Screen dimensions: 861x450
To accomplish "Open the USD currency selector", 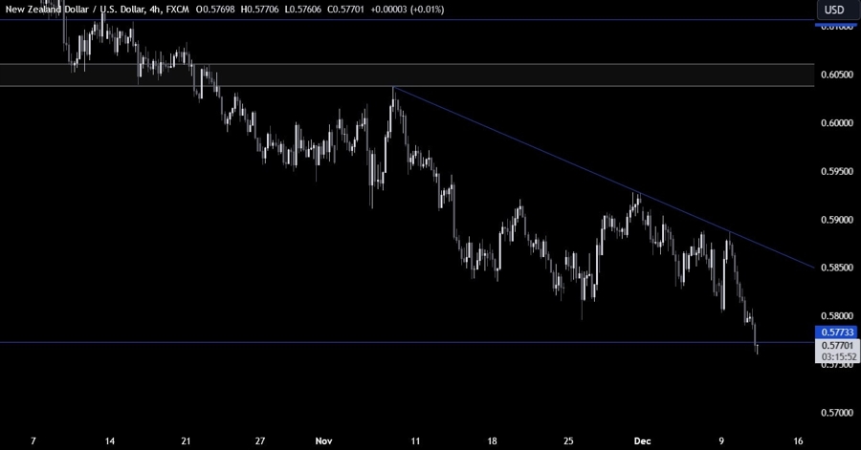I will [835, 10].
